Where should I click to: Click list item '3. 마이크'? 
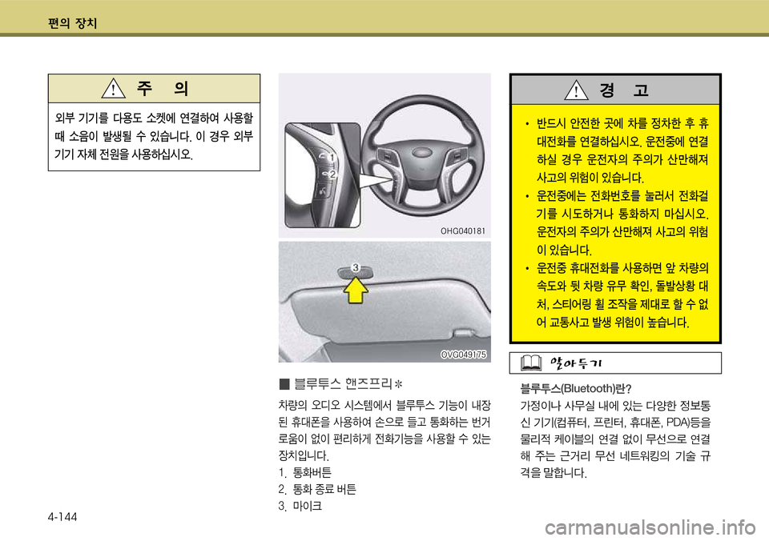pyautogui.click(x=300, y=506)
